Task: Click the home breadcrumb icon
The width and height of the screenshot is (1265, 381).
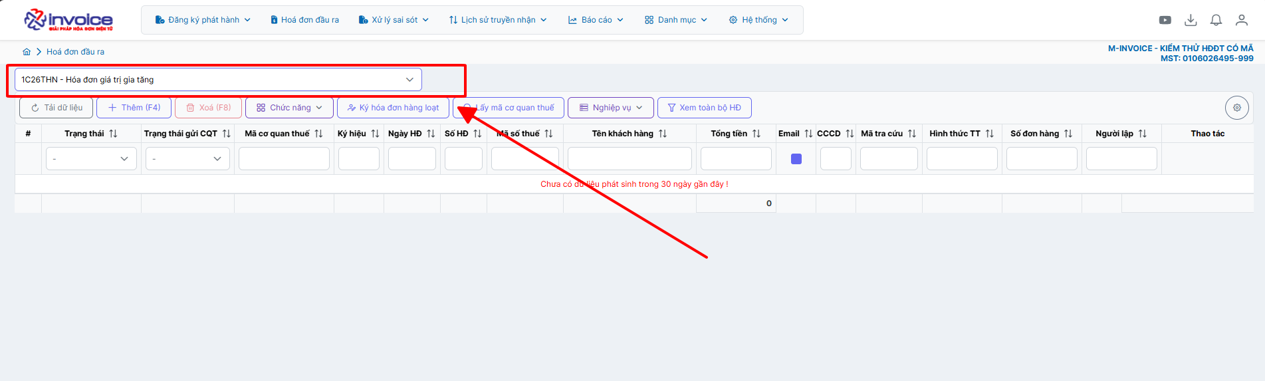Action: [x=27, y=52]
